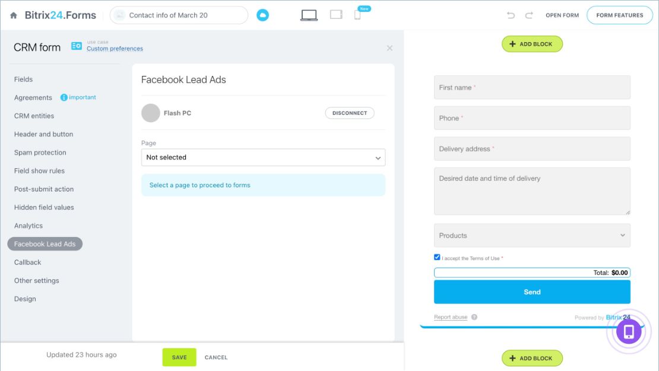Open the Fields section
Image resolution: width=659 pixels, height=371 pixels.
23,79
